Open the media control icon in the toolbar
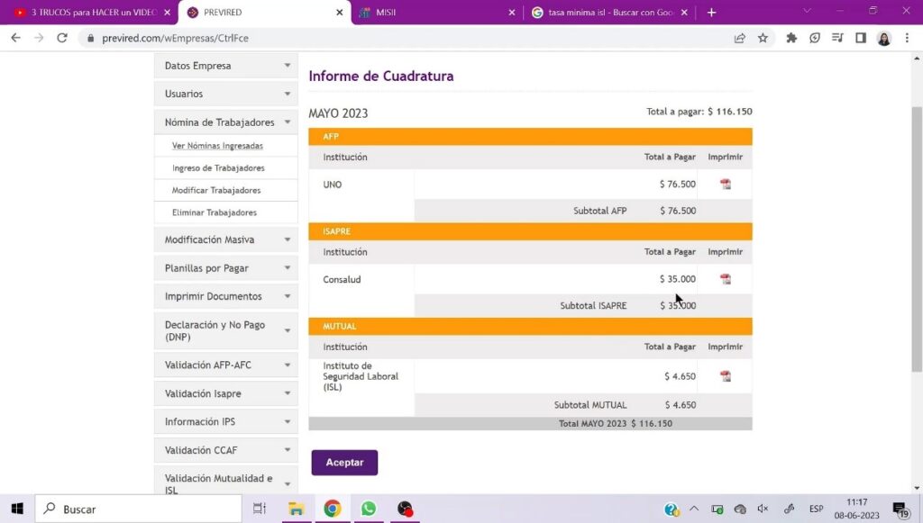923x523 pixels. 837,38
